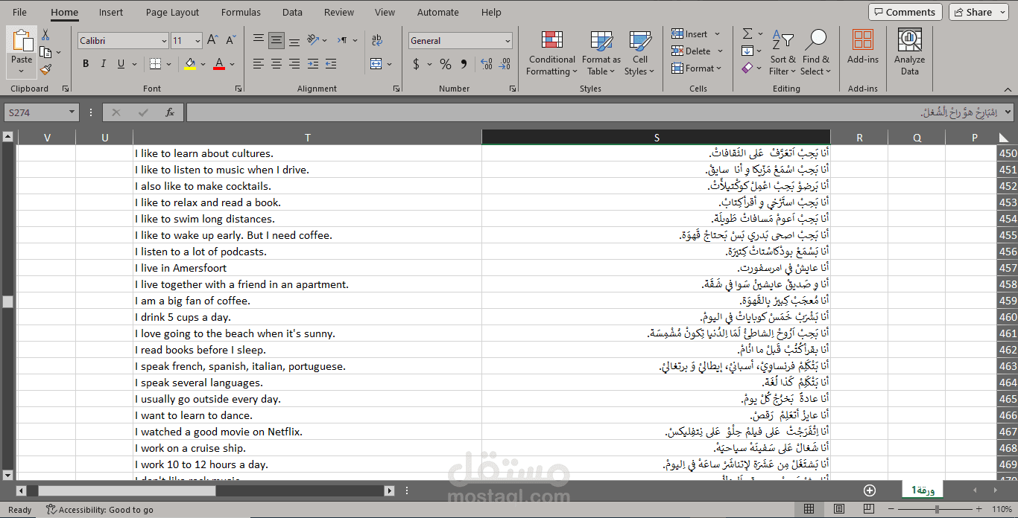Expand the formula bar

(x=1008, y=112)
